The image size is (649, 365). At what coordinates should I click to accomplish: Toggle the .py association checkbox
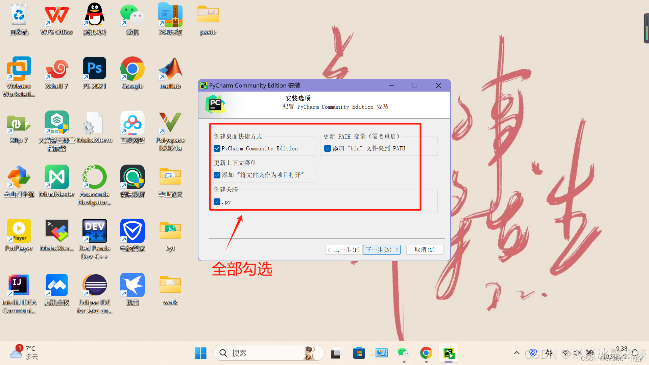click(217, 202)
